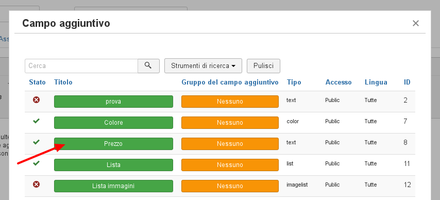Image resolution: width=440 pixels, height=200 pixels.
Task: Click Nessuno group button in prova row
Action: [230, 102]
